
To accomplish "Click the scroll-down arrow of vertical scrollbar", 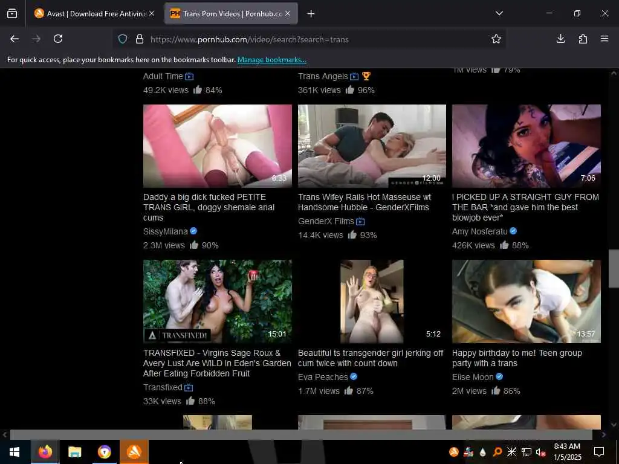I will pyautogui.click(x=614, y=425).
